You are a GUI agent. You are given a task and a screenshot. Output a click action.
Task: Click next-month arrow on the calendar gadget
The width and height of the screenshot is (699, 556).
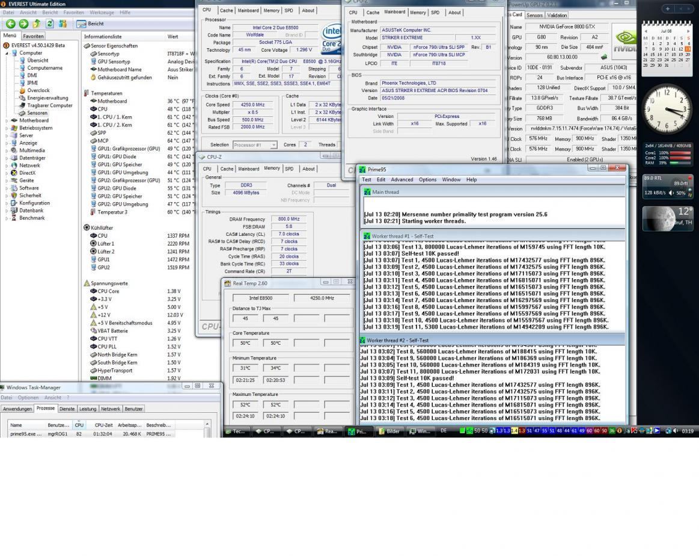(689, 31)
